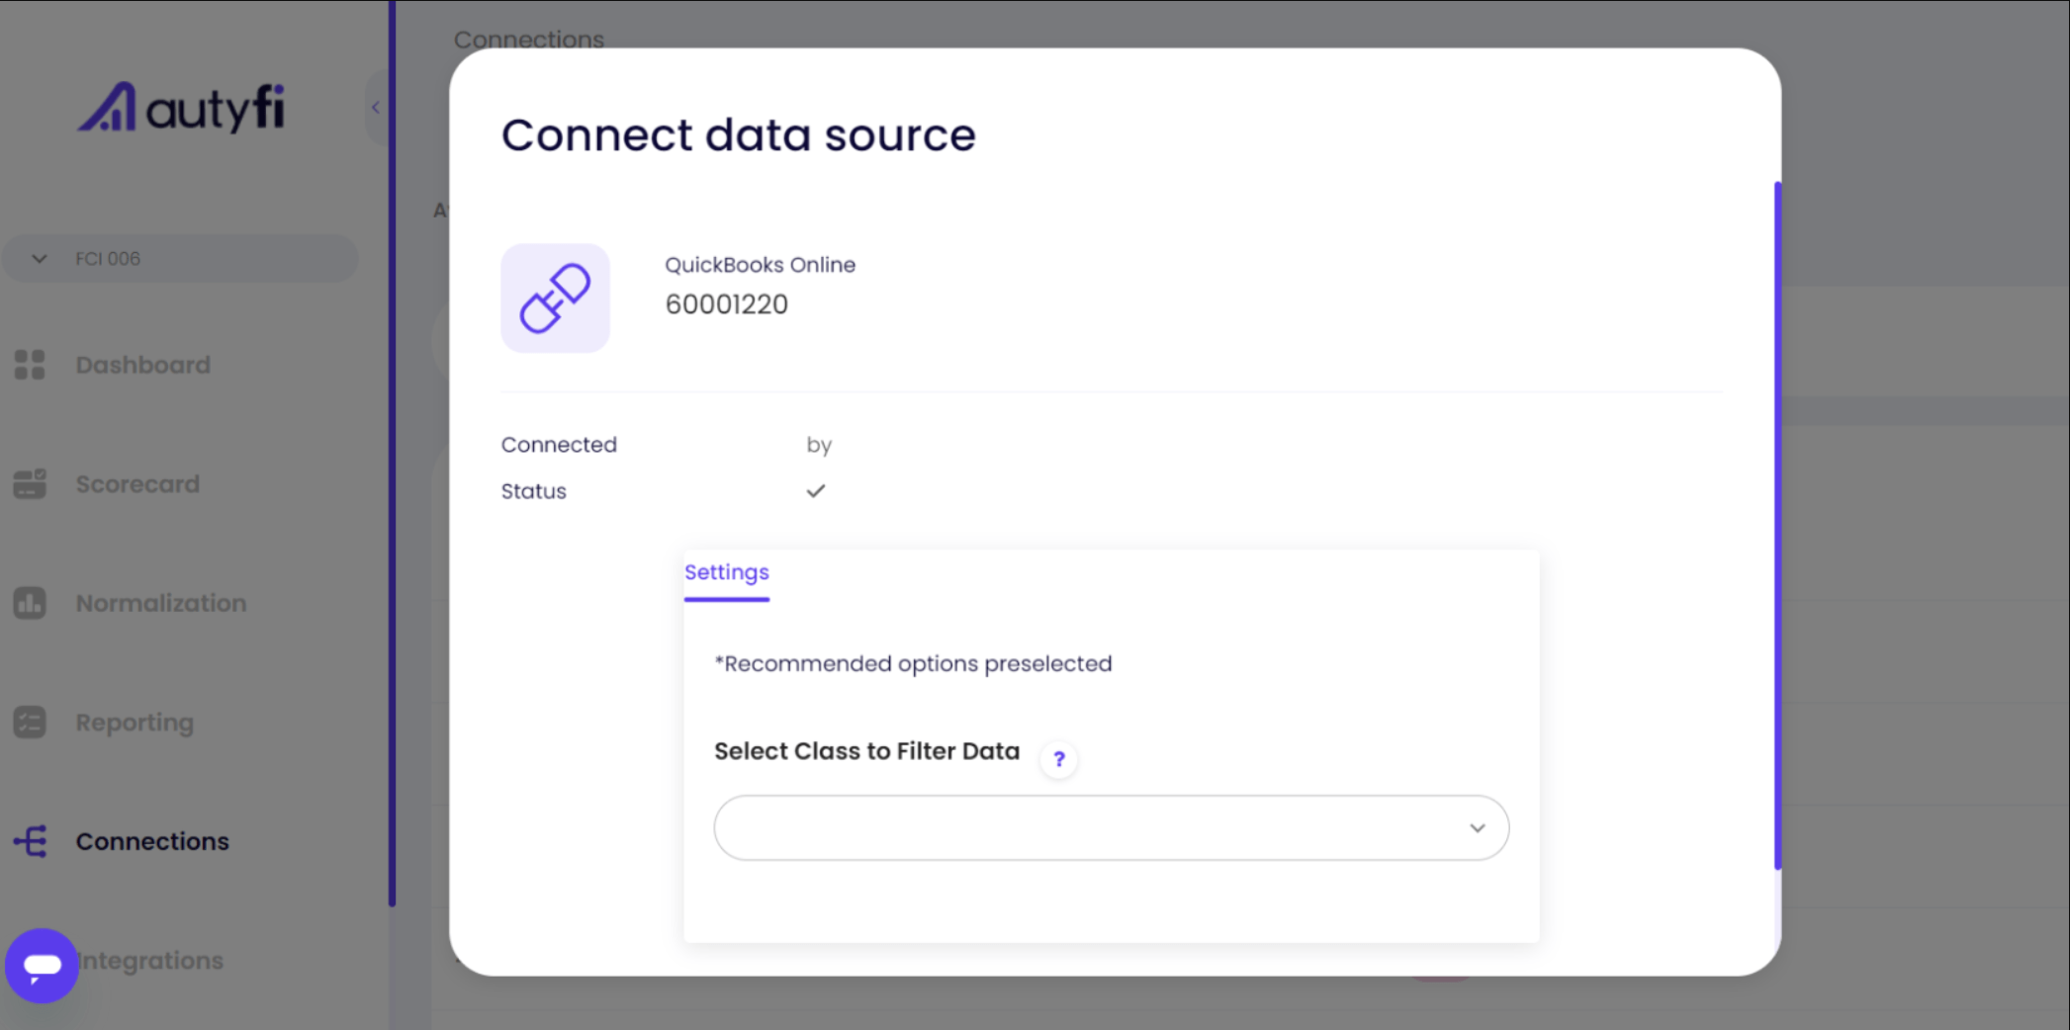
Task: Click the dialog vertical scrollbar
Action: [1777, 526]
